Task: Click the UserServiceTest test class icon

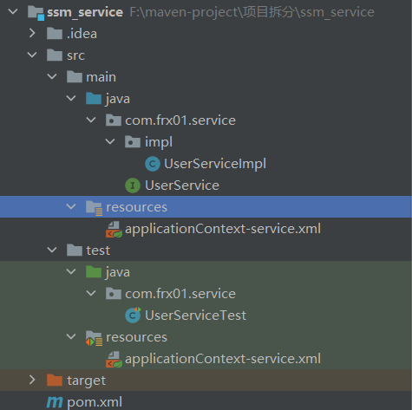Action: (133, 316)
